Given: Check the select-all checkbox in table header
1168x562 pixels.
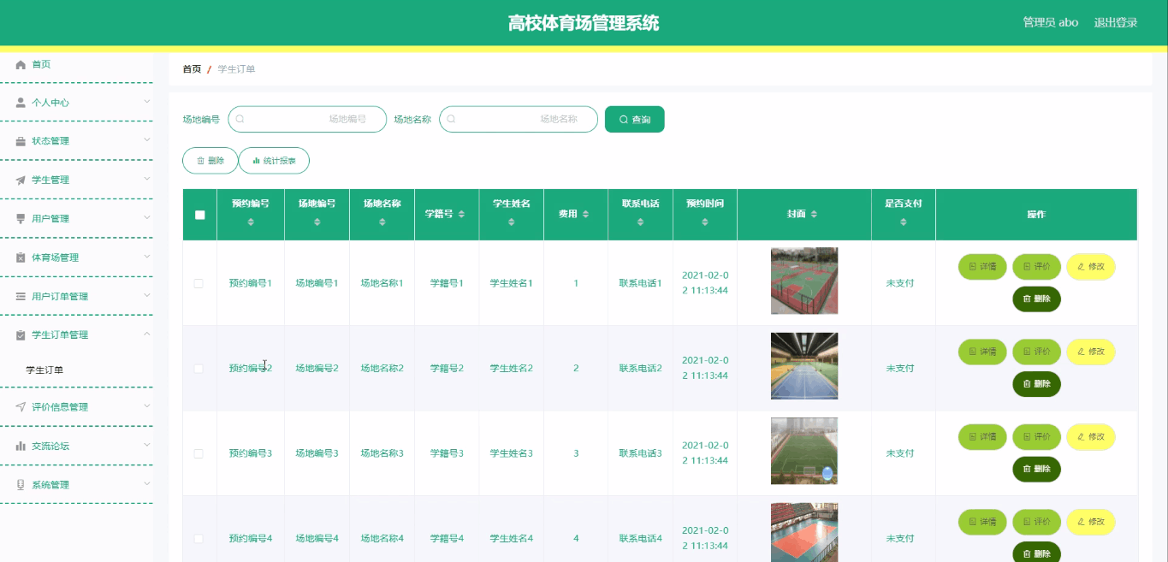Looking at the screenshot, I should pyautogui.click(x=199, y=215).
